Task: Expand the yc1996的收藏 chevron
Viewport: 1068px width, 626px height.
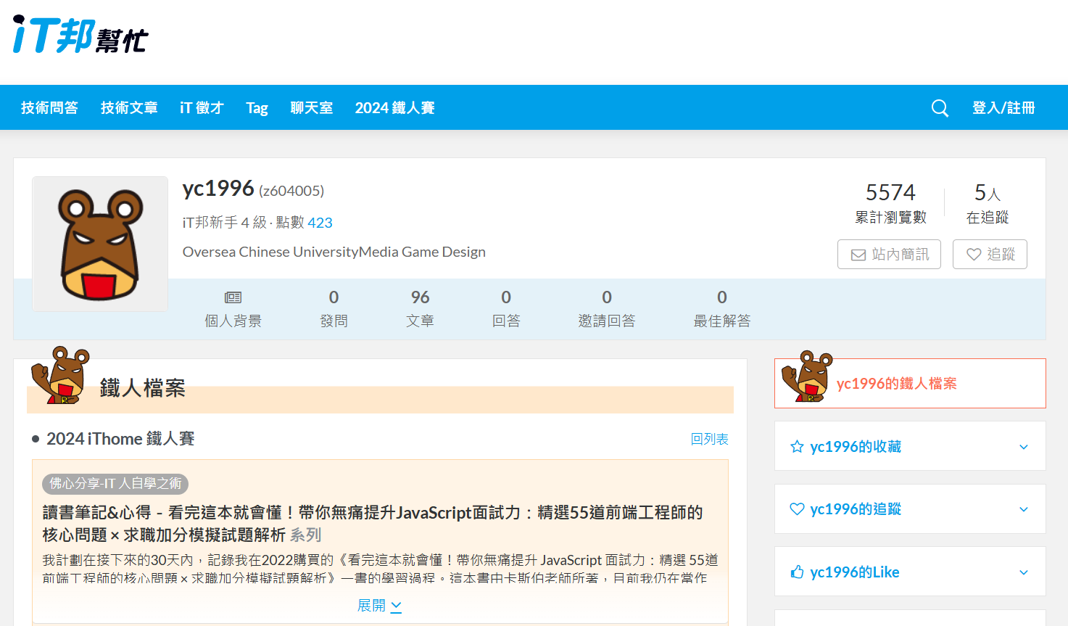Action: click(x=1024, y=447)
